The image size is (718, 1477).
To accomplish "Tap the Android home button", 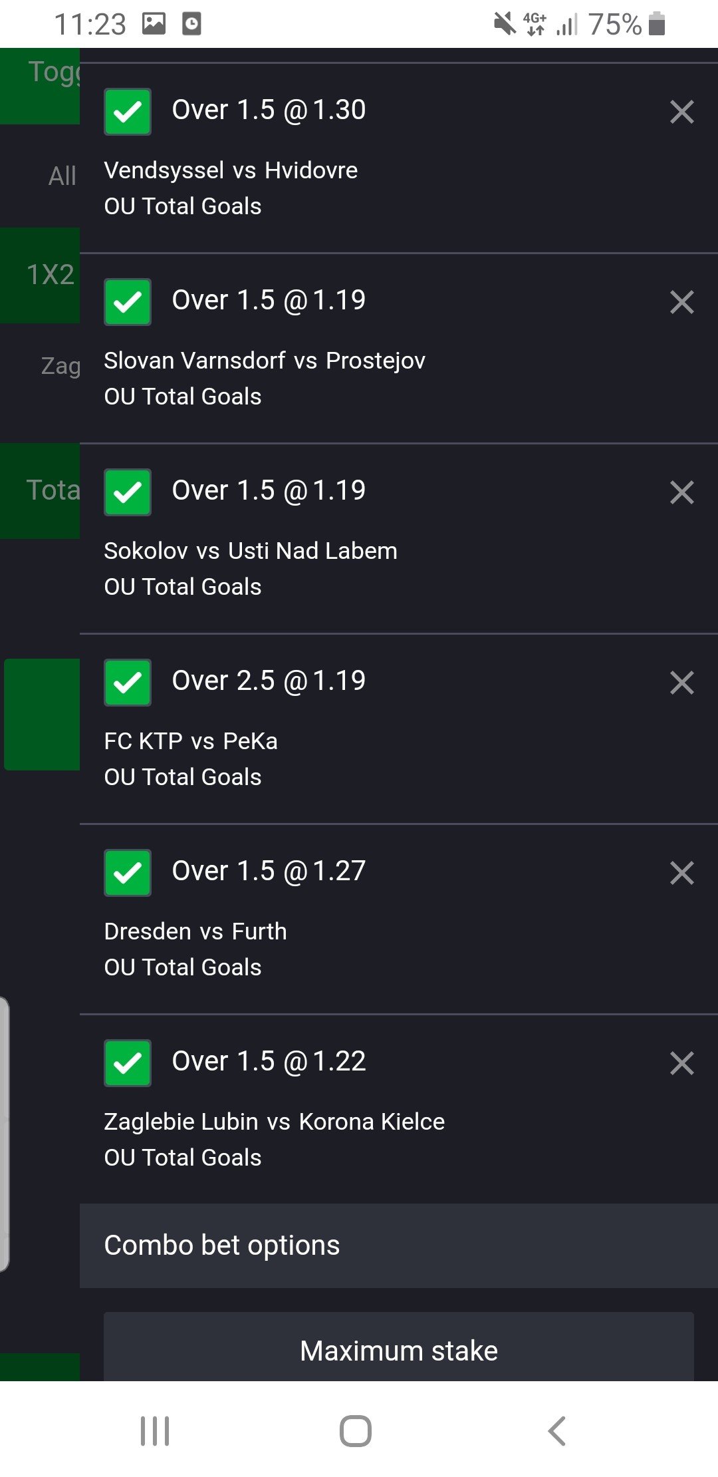I will tap(356, 1430).
